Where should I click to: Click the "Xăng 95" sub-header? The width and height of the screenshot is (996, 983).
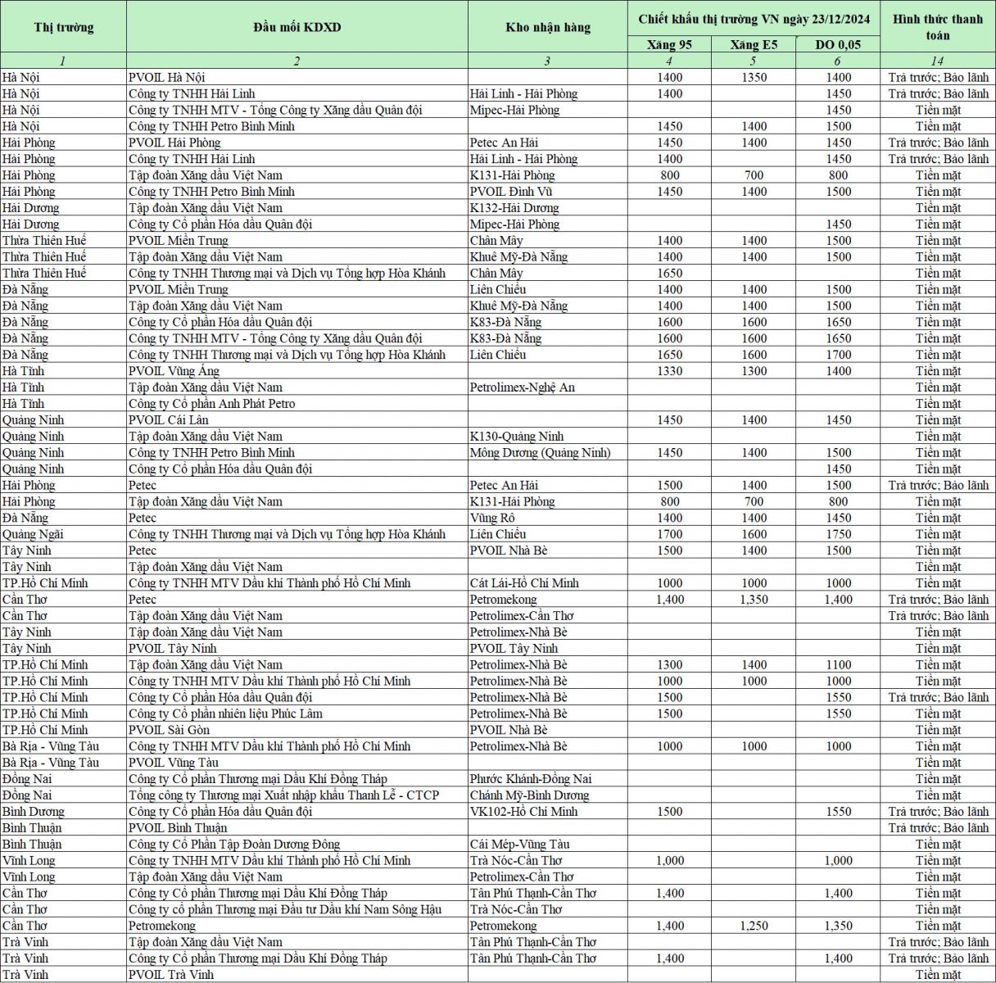(669, 44)
